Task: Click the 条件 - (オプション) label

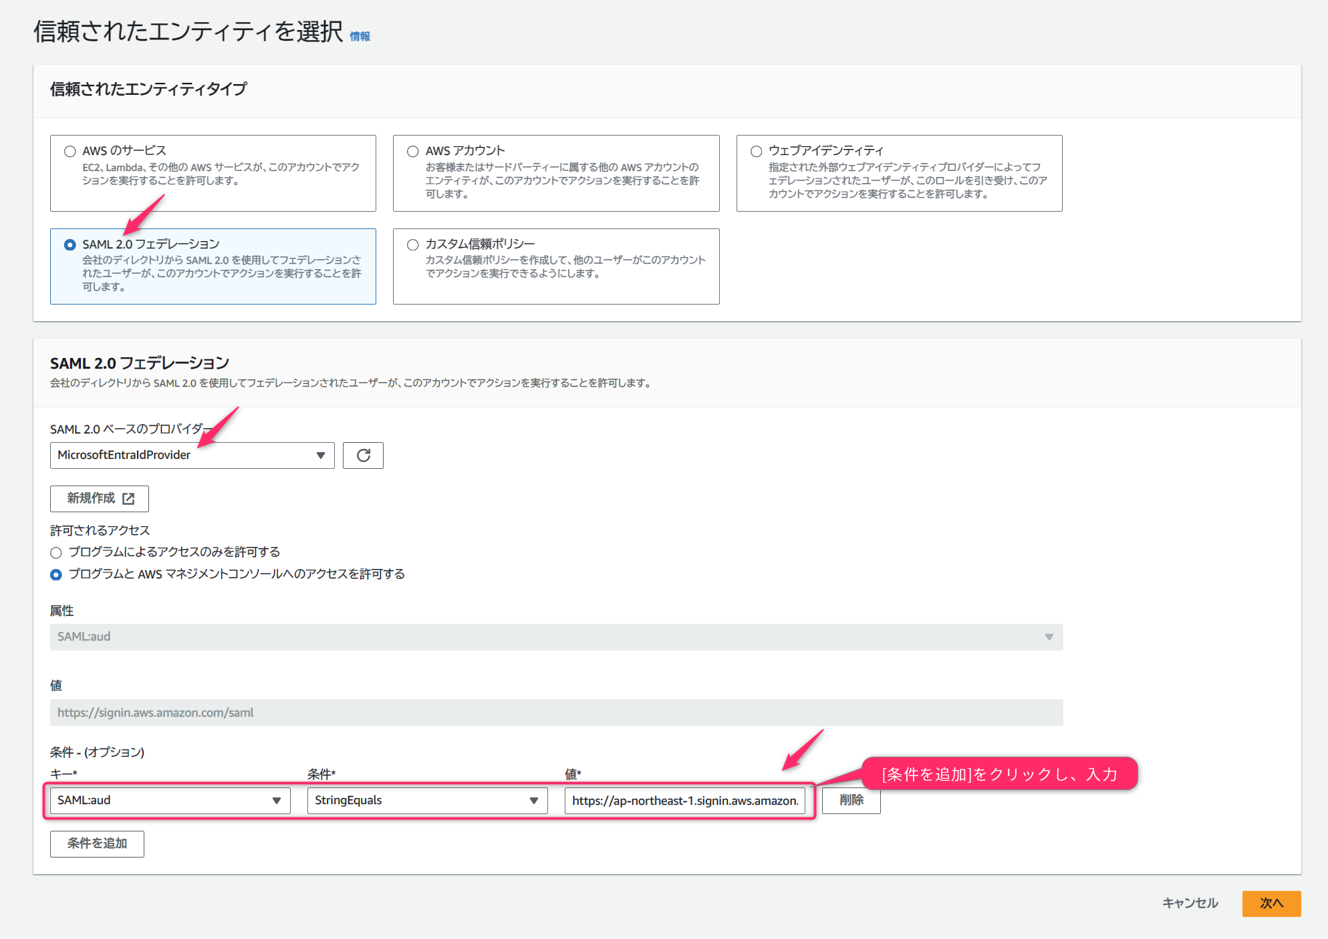Action: tap(97, 753)
